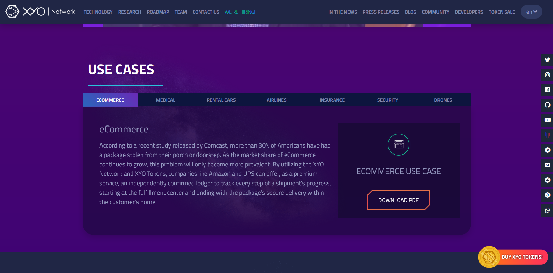
Task: Visit the GitHub sidebar link
Action: (x=547, y=105)
